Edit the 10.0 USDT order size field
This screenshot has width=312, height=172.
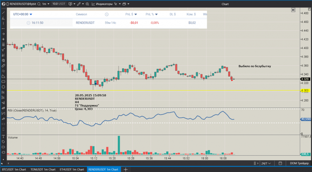tap(59, 4)
